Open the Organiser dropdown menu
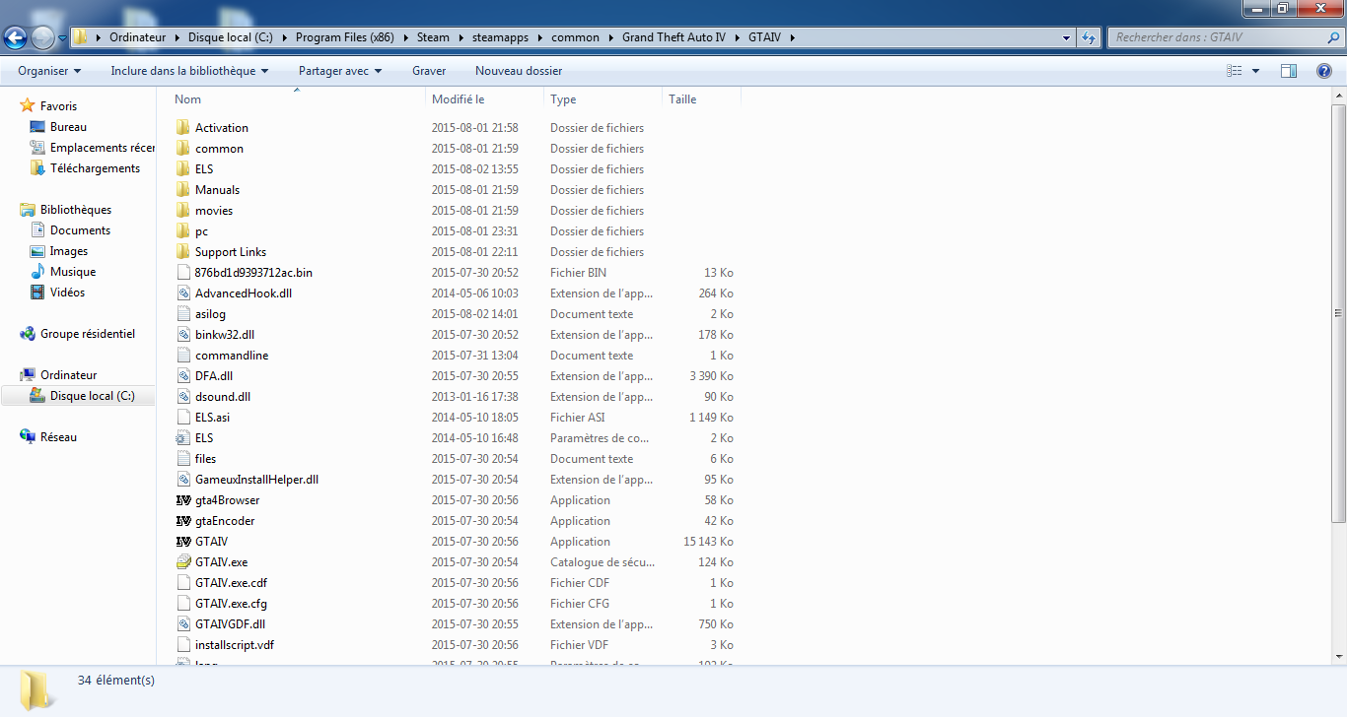The width and height of the screenshot is (1347, 717). coord(49,71)
